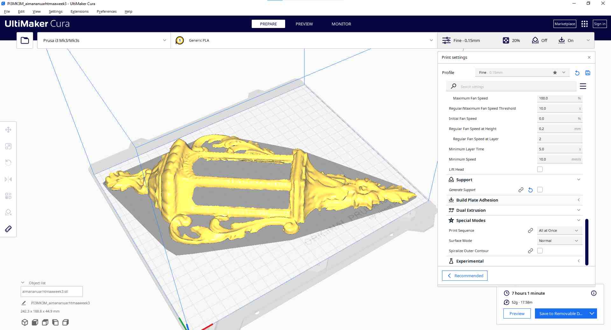Switch back to Recommended settings
The image size is (611, 330).
click(x=465, y=276)
